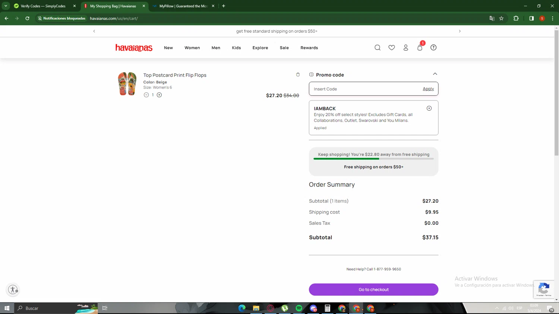Call help number 1-877-959-9650
Image resolution: width=559 pixels, height=314 pixels.
tap(387, 269)
